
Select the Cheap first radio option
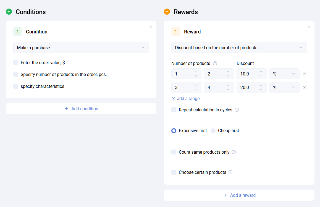(x=213, y=131)
